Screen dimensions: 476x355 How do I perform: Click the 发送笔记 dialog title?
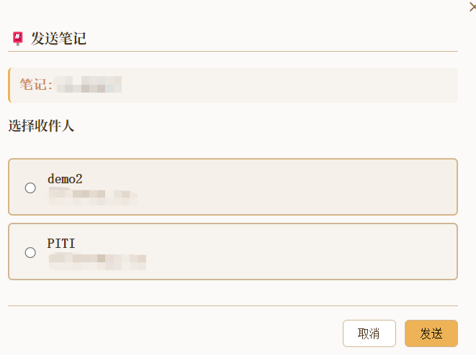(x=58, y=39)
